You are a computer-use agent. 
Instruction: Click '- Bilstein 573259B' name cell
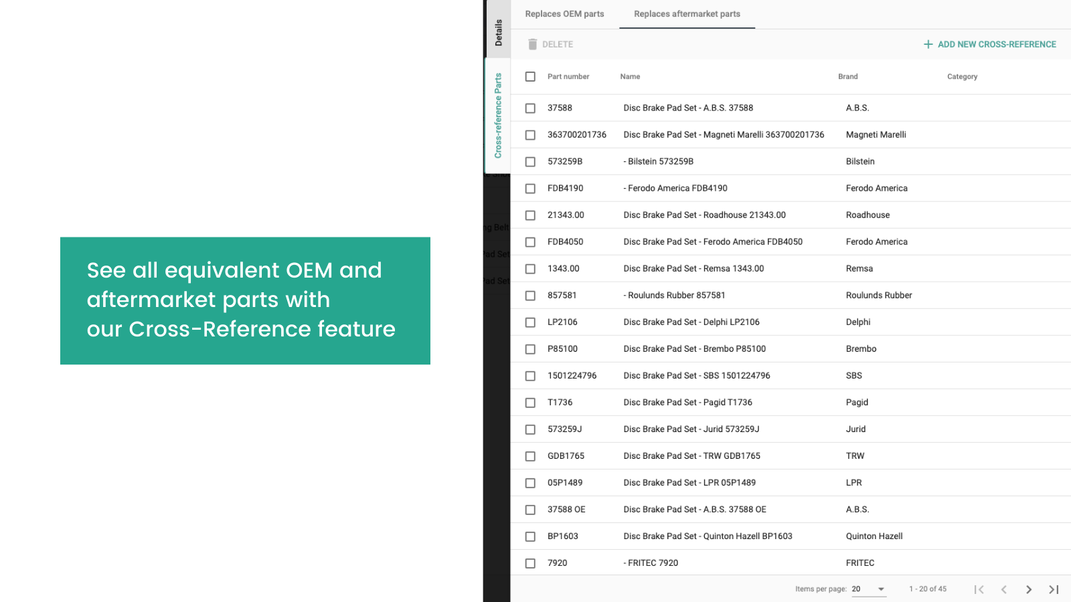click(658, 161)
